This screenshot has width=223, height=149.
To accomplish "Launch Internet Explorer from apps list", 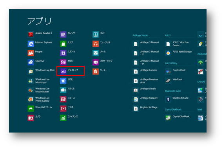I will point(31,44).
